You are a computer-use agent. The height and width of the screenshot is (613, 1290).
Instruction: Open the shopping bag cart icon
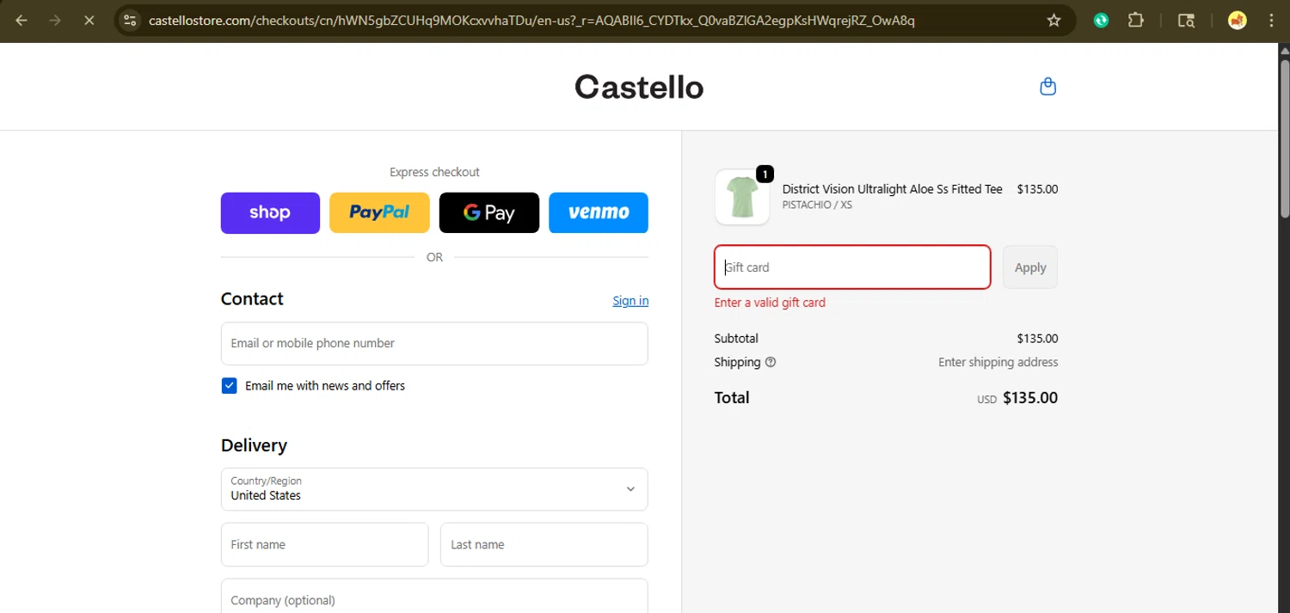1047,86
